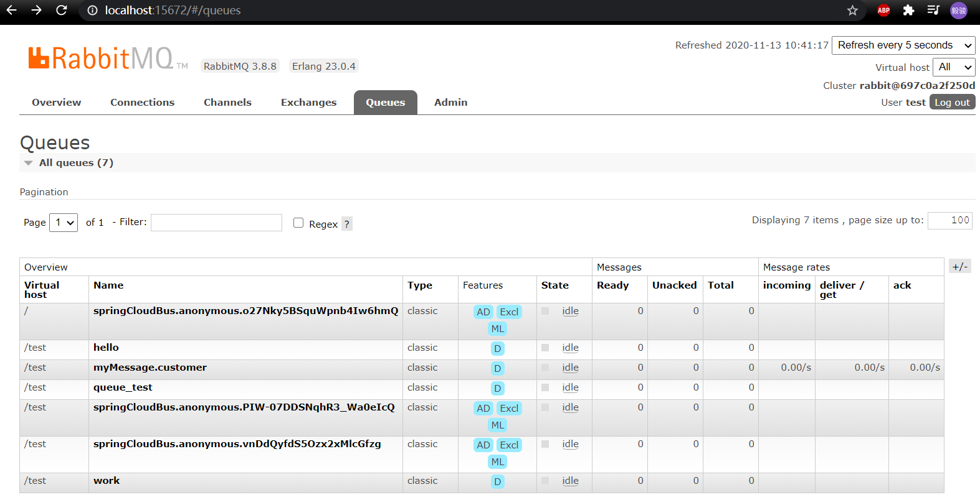
Task: Bookmark page with the star icon
Action: [x=852, y=10]
